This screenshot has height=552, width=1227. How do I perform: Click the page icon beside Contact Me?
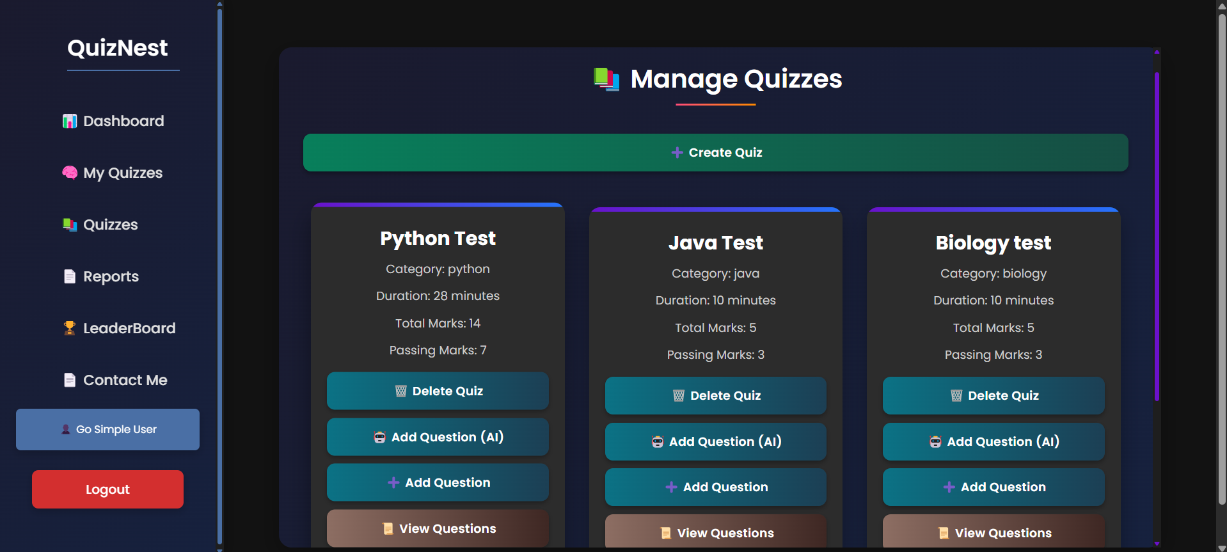69,380
